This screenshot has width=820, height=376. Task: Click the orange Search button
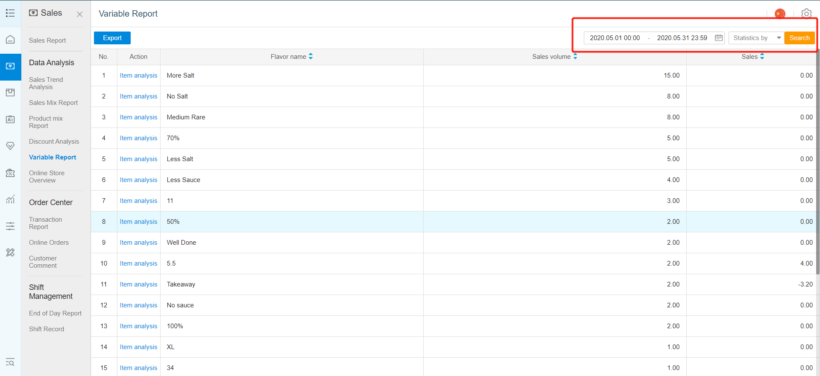click(x=799, y=38)
